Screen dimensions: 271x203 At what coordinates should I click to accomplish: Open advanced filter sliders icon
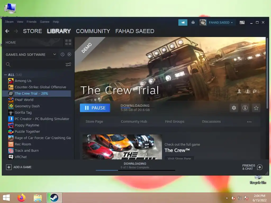point(68,64)
